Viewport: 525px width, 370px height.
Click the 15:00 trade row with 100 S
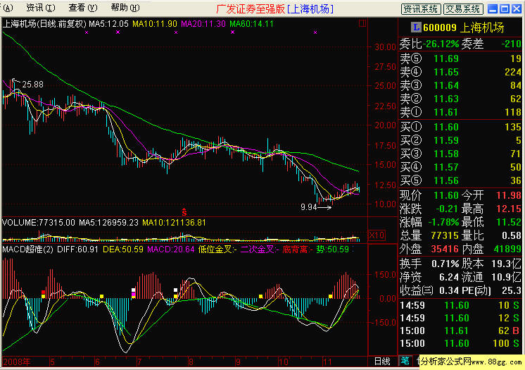tap(460, 344)
